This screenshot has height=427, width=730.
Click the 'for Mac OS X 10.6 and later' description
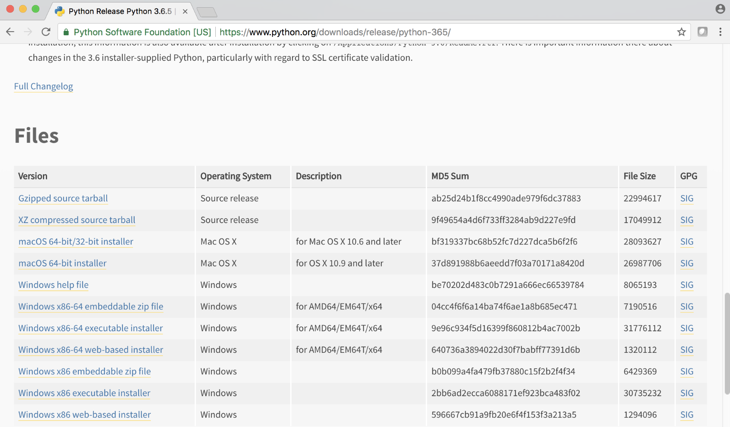(348, 242)
